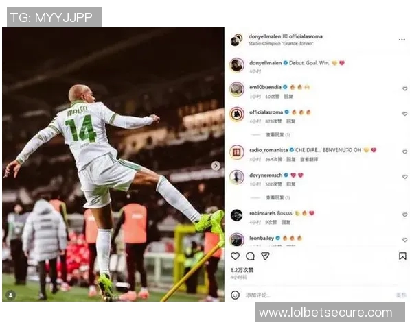This screenshot has height=329, width=412.
Task: Share the post with the paper plane icon
Action: (x=265, y=256)
